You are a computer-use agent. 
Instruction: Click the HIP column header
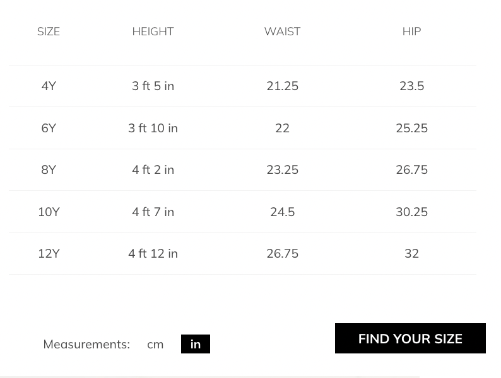click(411, 31)
